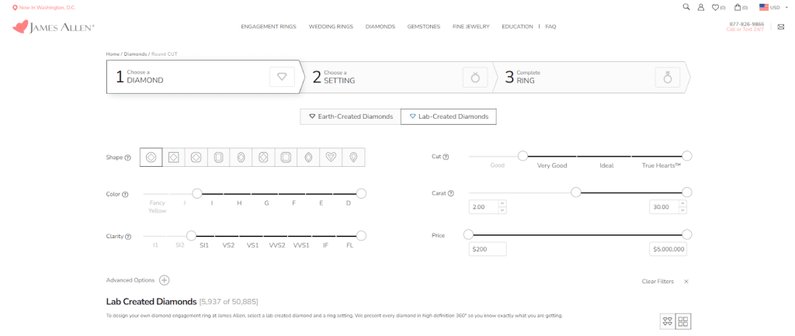Expand Advanced Options with plus button

coord(164,281)
